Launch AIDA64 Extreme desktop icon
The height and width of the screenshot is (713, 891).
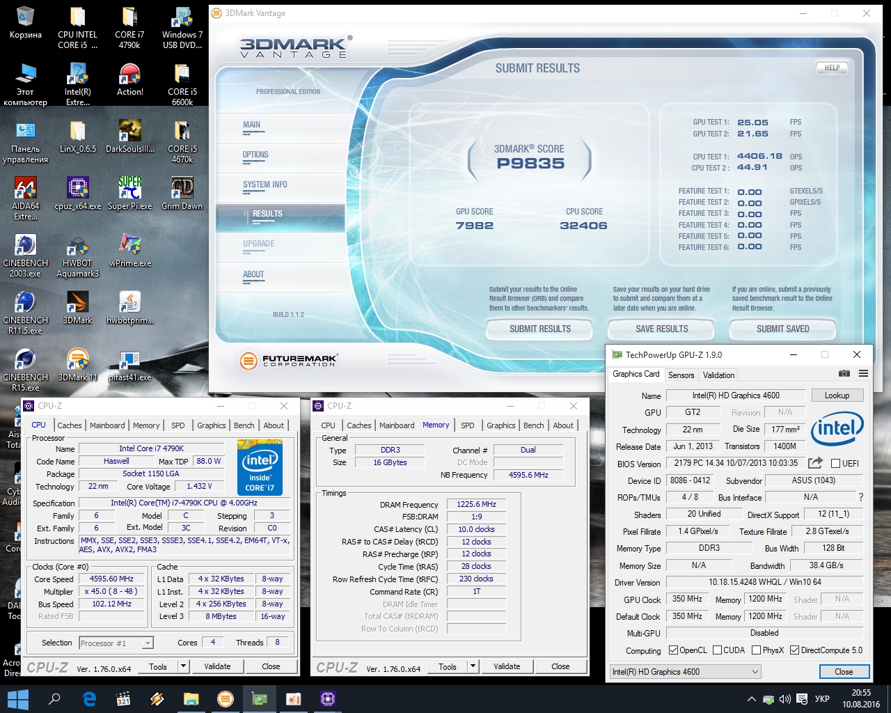click(26, 199)
